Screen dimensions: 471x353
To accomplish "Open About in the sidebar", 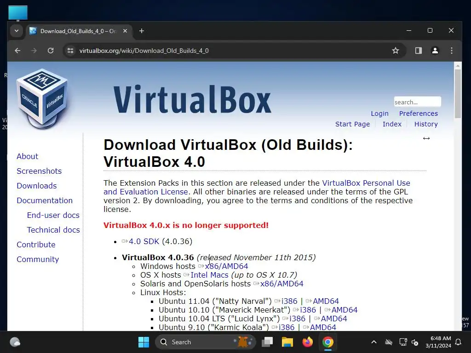I will tap(27, 156).
